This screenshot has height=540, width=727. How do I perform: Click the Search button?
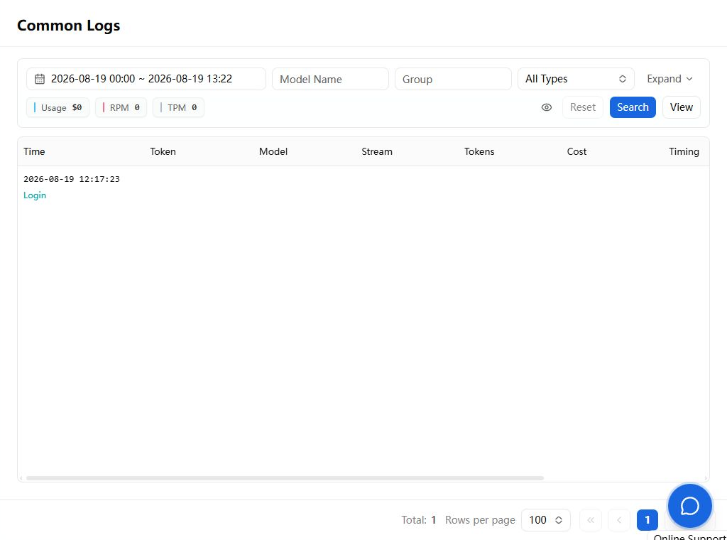pyautogui.click(x=633, y=107)
